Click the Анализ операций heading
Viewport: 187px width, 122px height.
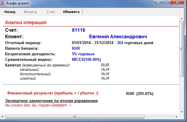(26, 22)
